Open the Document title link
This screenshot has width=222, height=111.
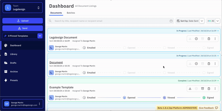click(56, 62)
